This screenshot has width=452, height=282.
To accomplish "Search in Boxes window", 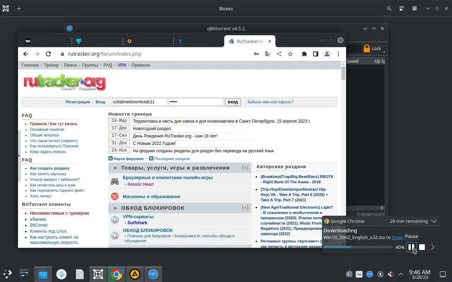I will pyautogui.click(x=389, y=8).
